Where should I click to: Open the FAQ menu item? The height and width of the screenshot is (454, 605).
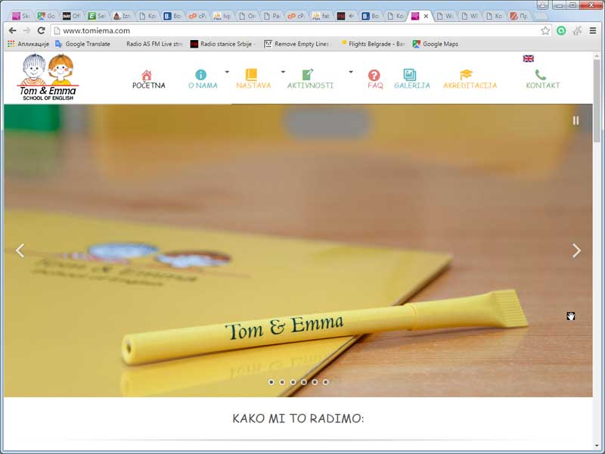click(375, 86)
